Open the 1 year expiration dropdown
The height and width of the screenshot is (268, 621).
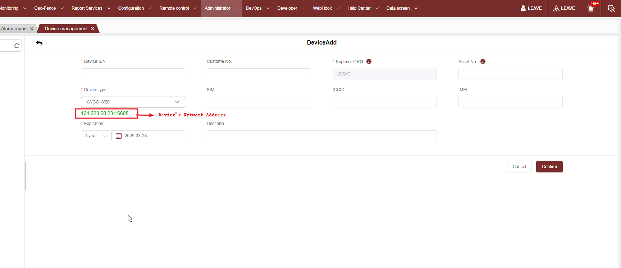pos(96,136)
